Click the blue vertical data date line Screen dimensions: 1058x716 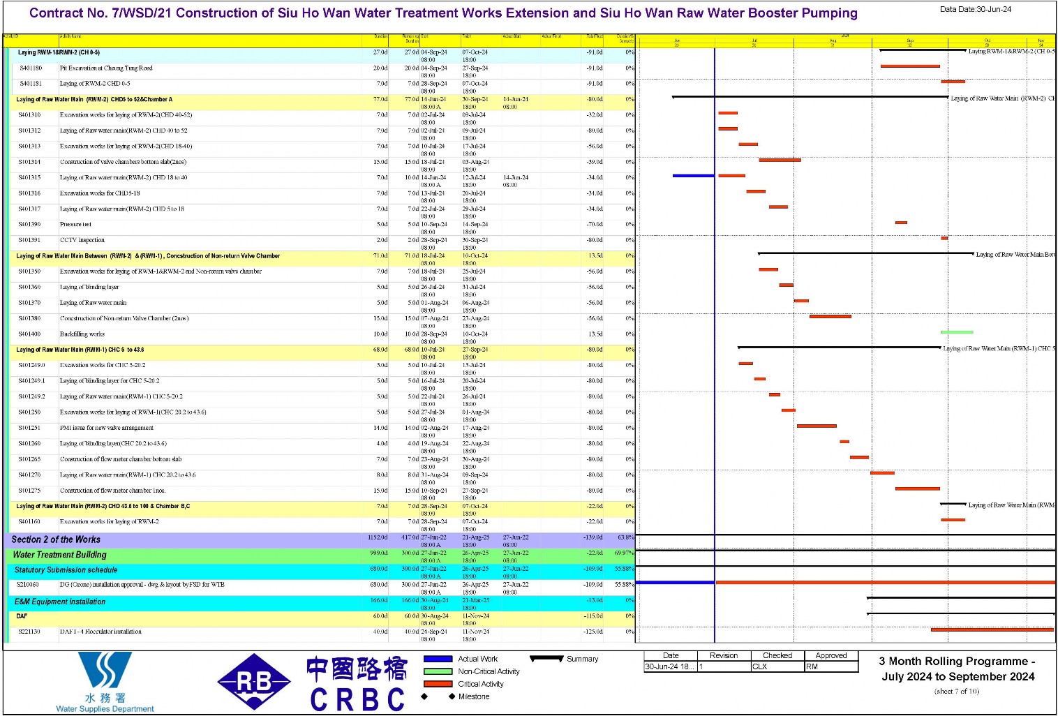tap(715, 349)
